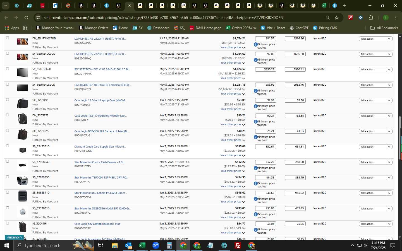
Task: Click the FEEDBACK button
Action: coord(14,238)
